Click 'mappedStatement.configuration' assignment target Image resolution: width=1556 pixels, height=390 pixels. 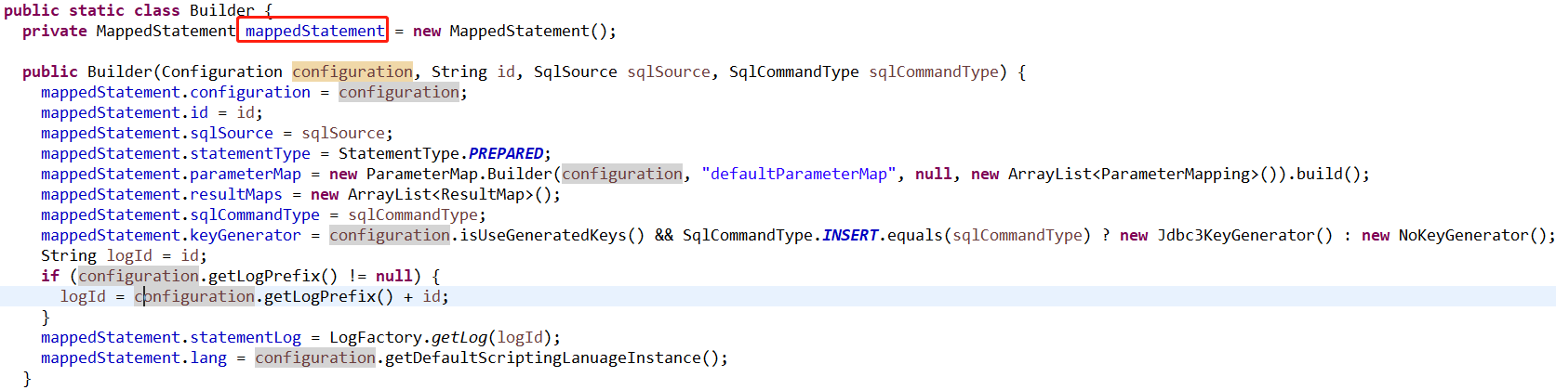point(176,92)
